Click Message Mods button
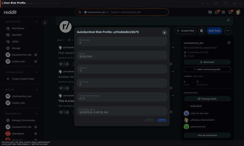 (207, 99)
